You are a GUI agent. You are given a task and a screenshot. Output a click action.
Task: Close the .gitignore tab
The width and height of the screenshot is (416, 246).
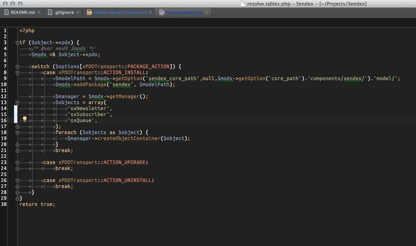coord(78,12)
